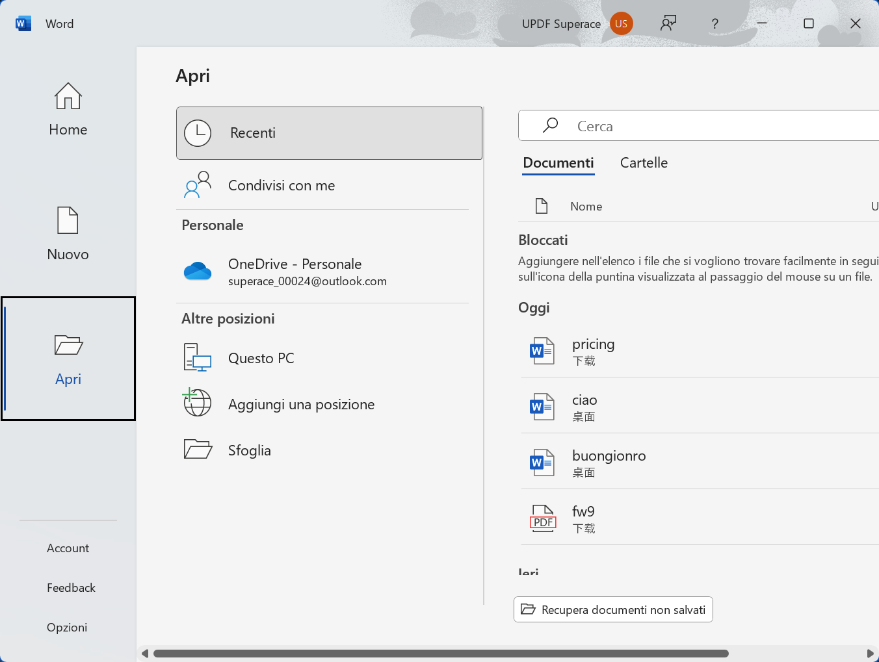Click Aggiungi una posizione globe icon
The image size is (879, 662).
(196, 403)
